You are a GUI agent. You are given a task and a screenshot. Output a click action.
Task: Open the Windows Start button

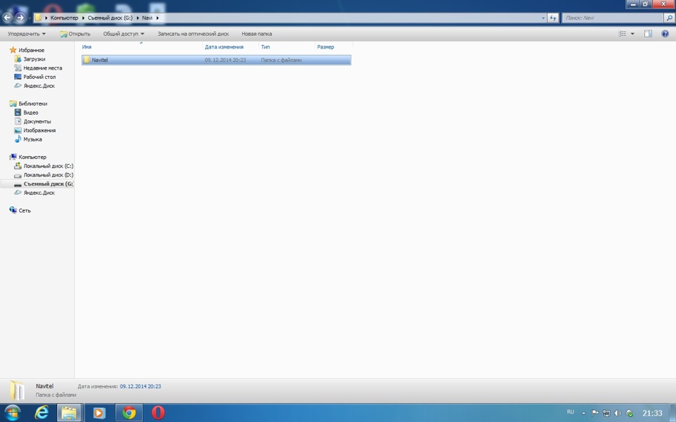click(x=12, y=413)
